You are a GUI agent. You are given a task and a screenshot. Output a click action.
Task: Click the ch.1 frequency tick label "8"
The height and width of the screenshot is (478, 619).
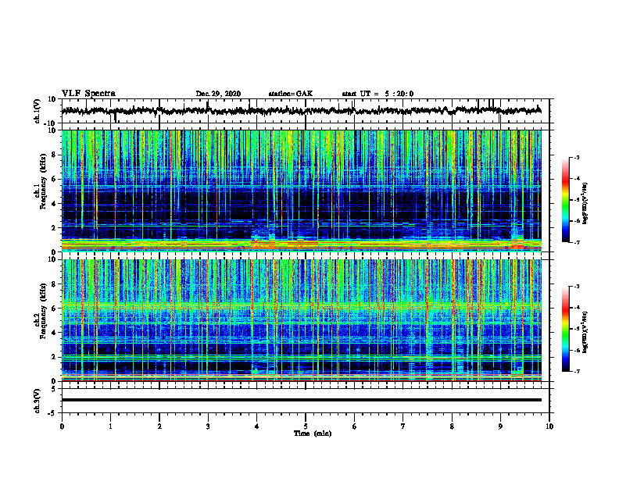[x=54, y=155]
